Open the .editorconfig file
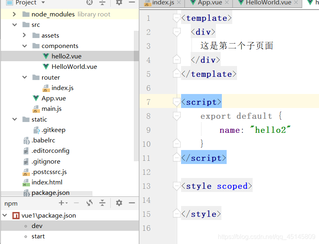The width and height of the screenshot is (319, 244). pos(70,151)
